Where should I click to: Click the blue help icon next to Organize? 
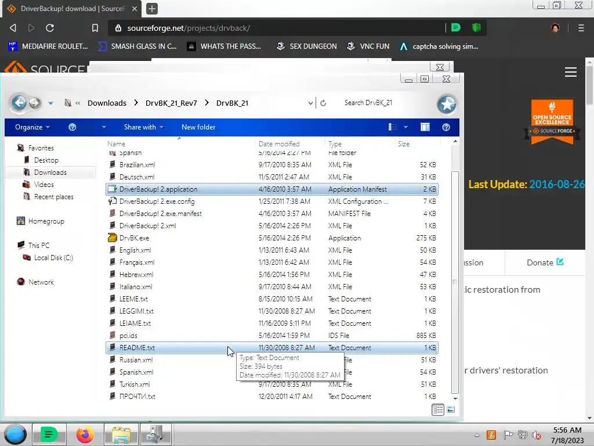coord(73,127)
